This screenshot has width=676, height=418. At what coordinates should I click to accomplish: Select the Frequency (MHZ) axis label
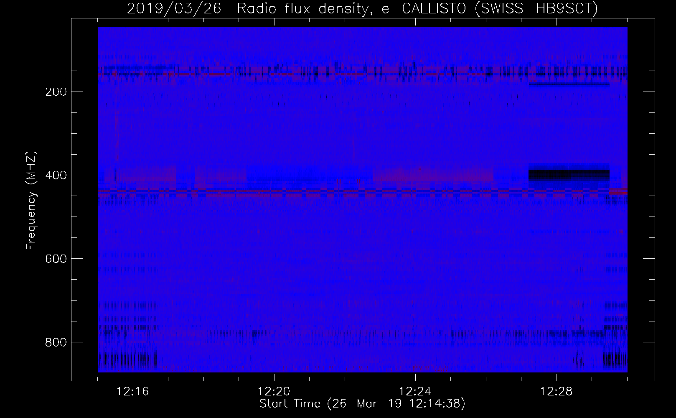[x=31, y=200]
